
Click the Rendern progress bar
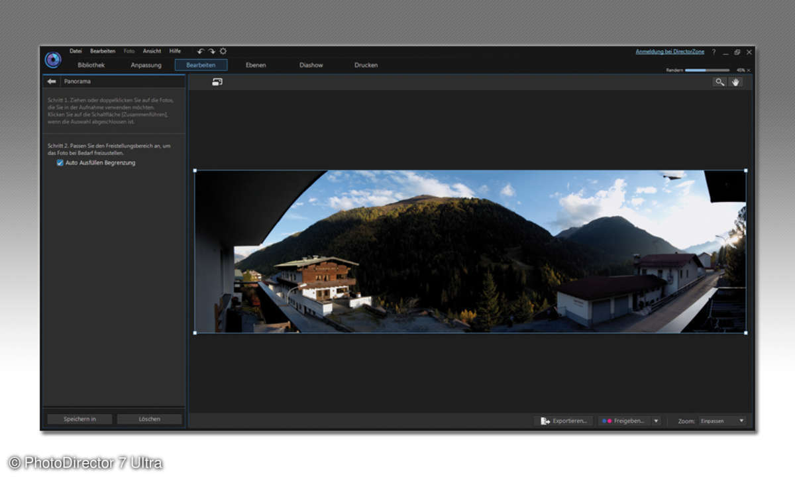707,70
